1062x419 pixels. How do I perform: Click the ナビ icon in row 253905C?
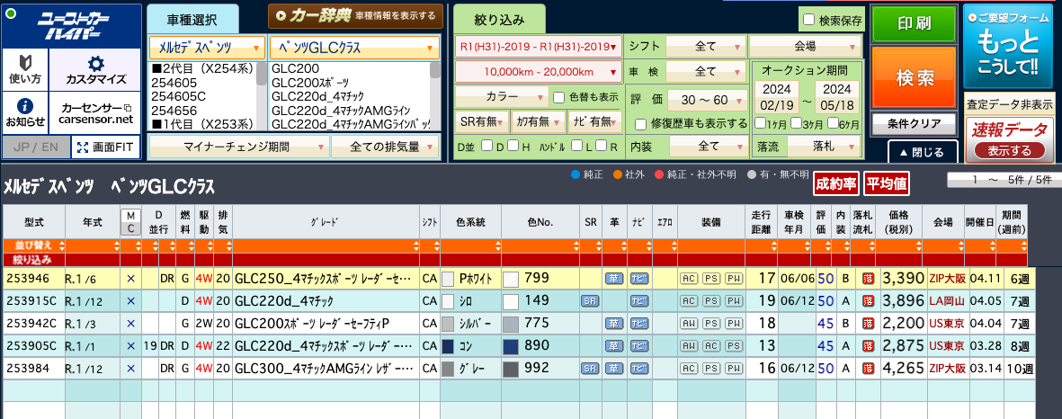click(639, 345)
